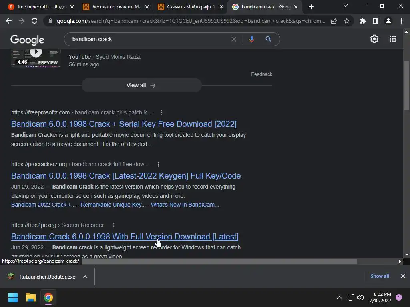The width and height of the screenshot is (410, 307).
Task: Focus the bandicam crack search field
Action: tap(149, 39)
